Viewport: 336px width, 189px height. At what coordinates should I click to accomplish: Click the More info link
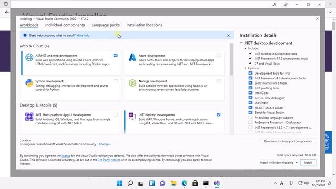pos(83,35)
